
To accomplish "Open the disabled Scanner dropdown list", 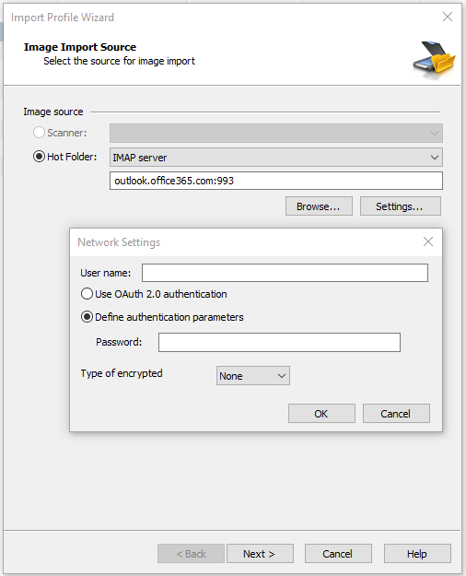I will (275, 133).
